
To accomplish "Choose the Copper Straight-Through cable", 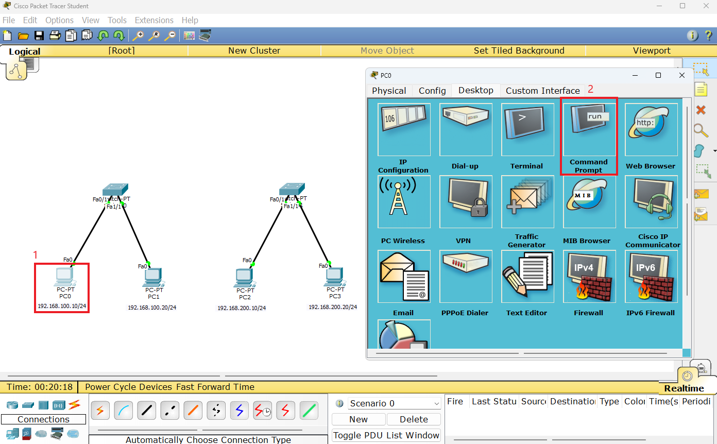I will coord(147,411).
